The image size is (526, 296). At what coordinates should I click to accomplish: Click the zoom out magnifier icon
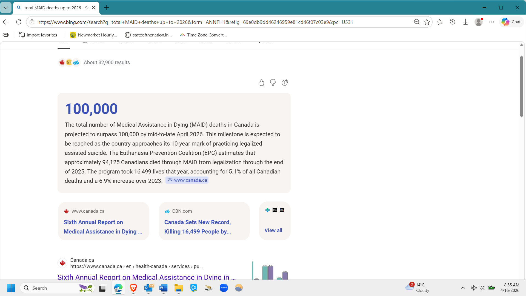[417, 22]
